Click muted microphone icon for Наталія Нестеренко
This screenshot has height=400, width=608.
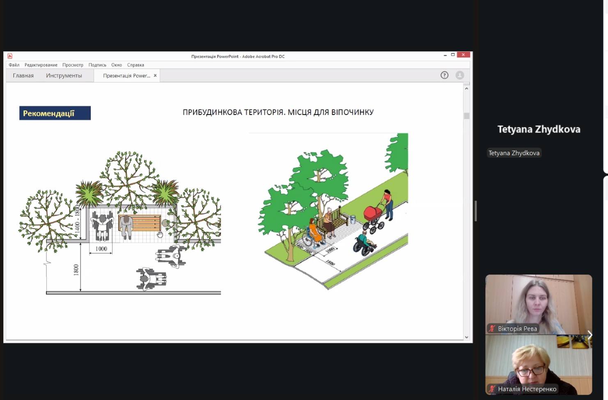coord(492,389)
